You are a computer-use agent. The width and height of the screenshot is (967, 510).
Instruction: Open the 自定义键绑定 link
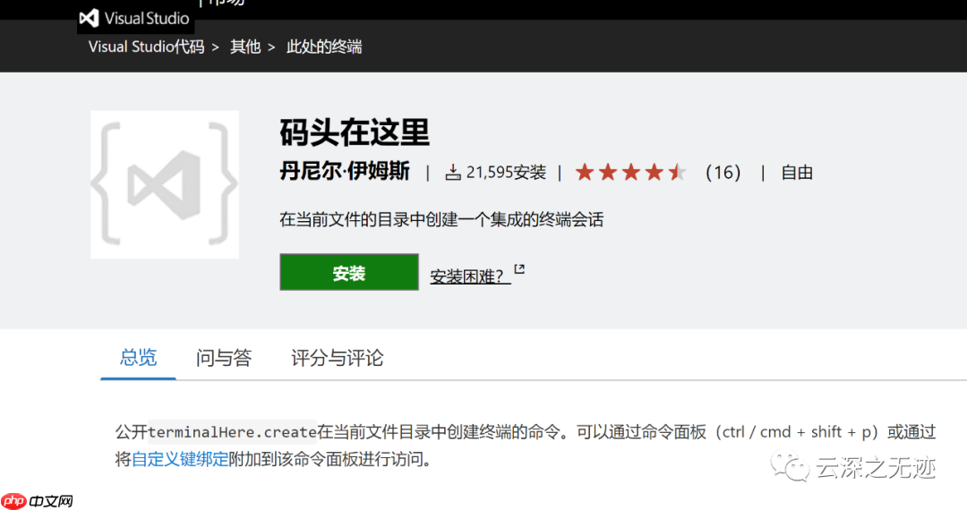point(179,459)
